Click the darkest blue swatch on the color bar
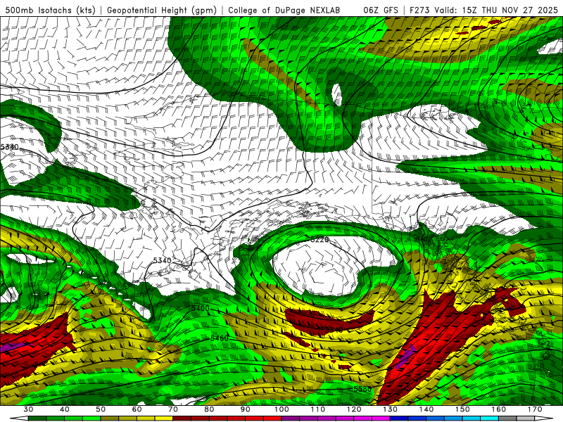Image resolution: width=563 pixels, height=422 pixels. point(399,418)
